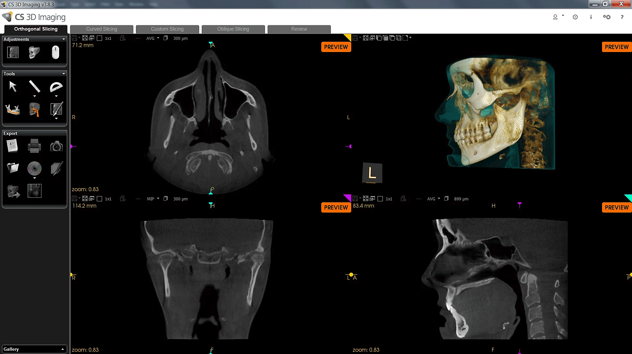Click the skull X-ray thumbnail export icon
632x354 pixels.
[x=34, y=191]
